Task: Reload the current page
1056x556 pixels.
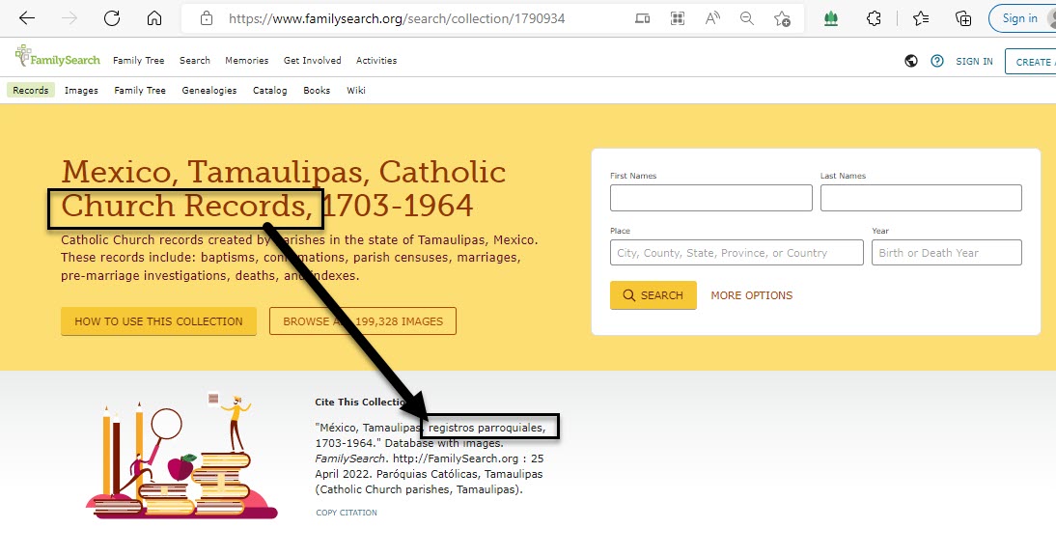Action: coord(112,18)
